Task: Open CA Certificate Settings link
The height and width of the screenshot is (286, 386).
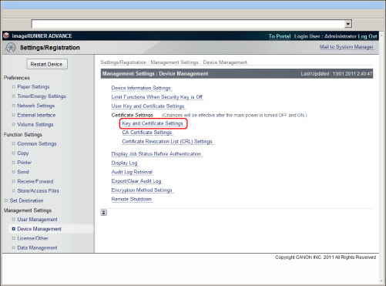Action: coord(147,133)
